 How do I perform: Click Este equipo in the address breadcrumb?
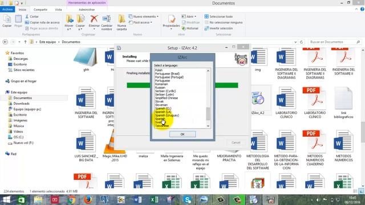click(48, 42)
